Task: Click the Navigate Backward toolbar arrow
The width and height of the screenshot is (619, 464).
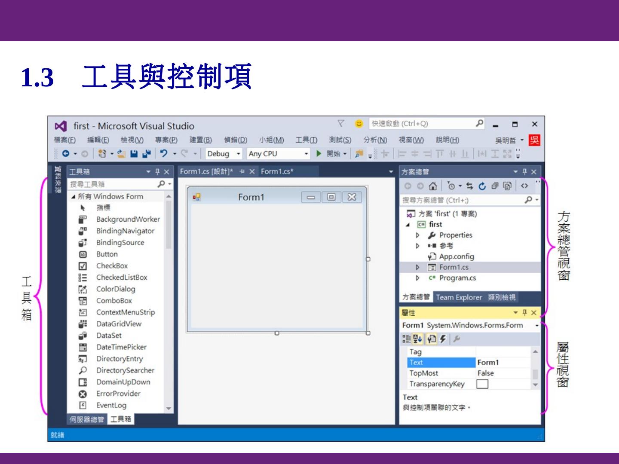Action: click(x=65, y=153)
